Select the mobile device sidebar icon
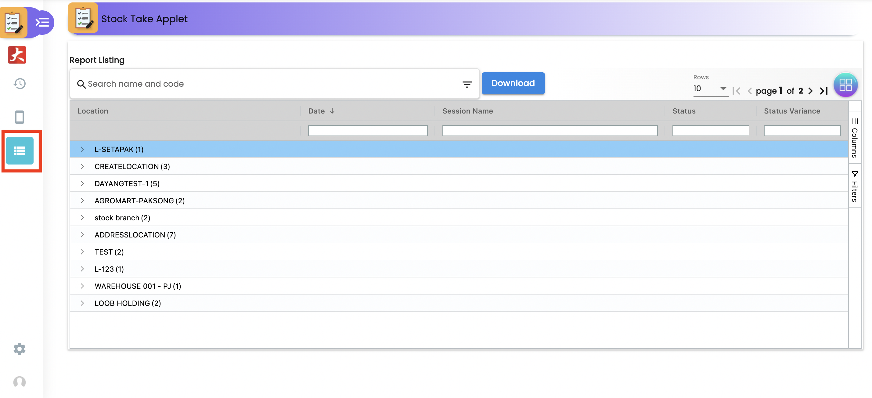Screen dimensions: 872x398 (19, 117)
